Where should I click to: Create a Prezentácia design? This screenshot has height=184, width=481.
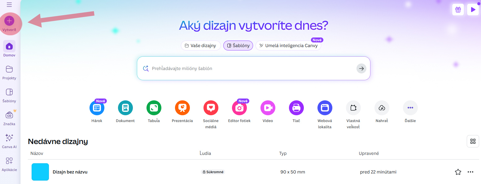click(x=182, y=108)
